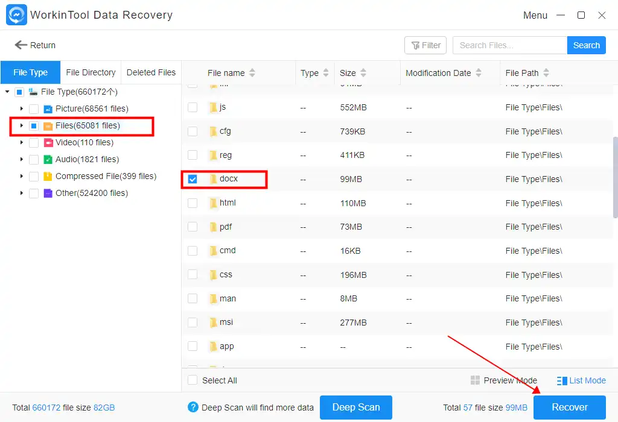Expand the Files tree node
618x422 pixels.
22,125
